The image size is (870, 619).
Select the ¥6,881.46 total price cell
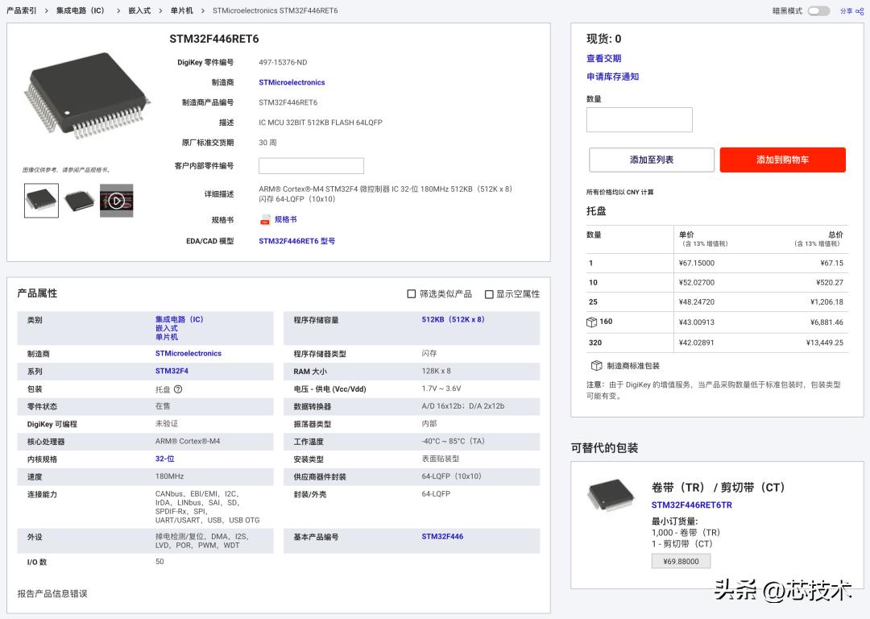826,322
